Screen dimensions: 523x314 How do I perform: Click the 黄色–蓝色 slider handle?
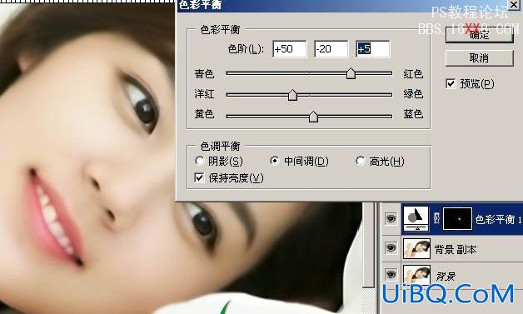(x=313, y=117)
